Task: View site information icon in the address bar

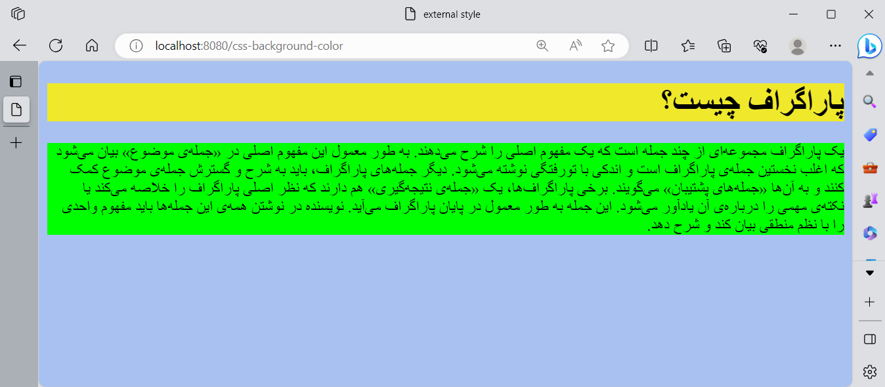Action: coord(136,46)
